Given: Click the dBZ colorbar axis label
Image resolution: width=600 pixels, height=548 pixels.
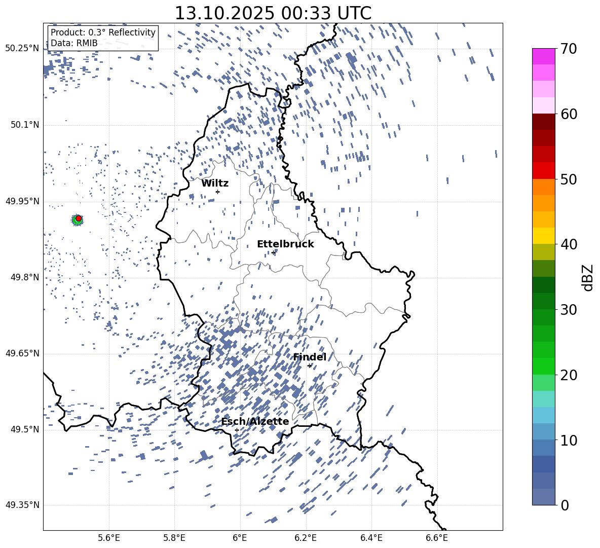Looking at the screenshot, I should (588, 277).
